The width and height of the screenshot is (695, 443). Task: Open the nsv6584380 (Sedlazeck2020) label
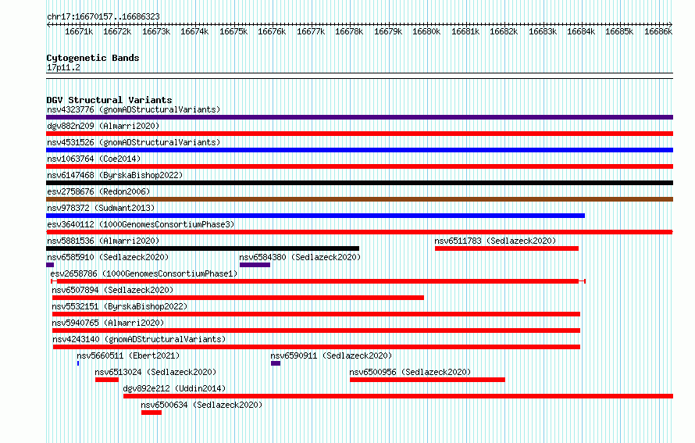tap(300, 257)
